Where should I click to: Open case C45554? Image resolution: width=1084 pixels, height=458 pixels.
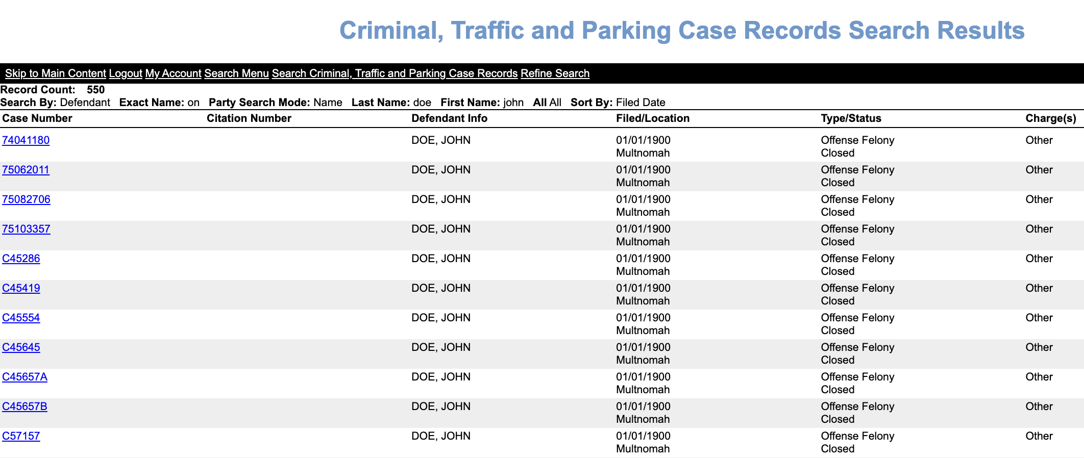(x=21, y=318)
